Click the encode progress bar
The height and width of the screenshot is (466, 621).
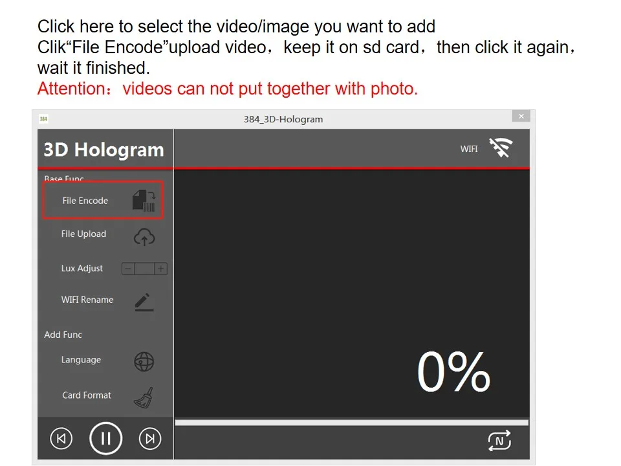tap(352, 423)
